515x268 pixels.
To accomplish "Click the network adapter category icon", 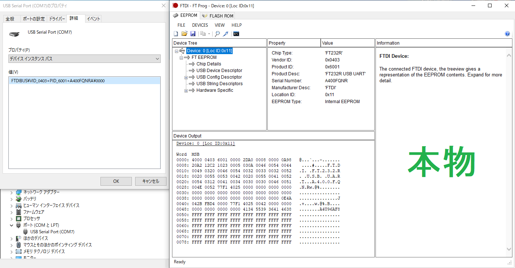I will [19, 192].
